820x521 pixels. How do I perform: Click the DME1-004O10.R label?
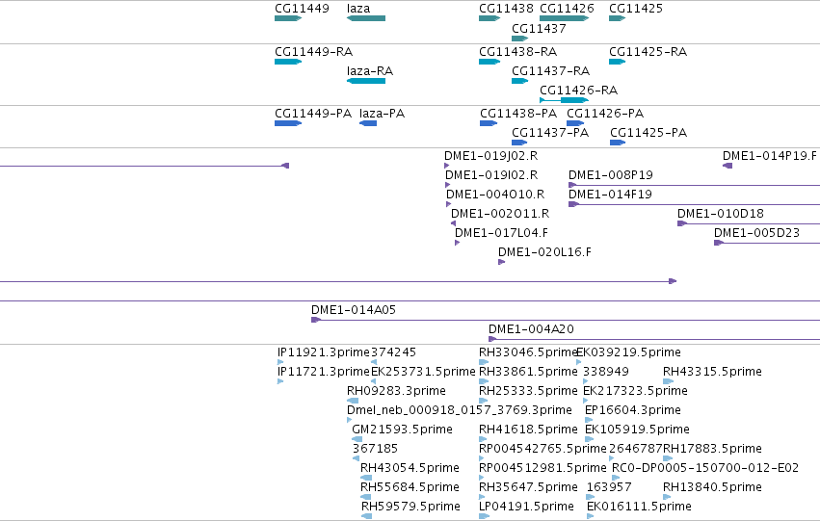[495, 195]
